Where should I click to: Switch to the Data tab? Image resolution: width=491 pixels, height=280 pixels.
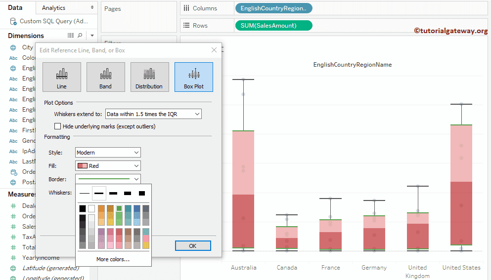pyautogui.click(x=15, y=7)
